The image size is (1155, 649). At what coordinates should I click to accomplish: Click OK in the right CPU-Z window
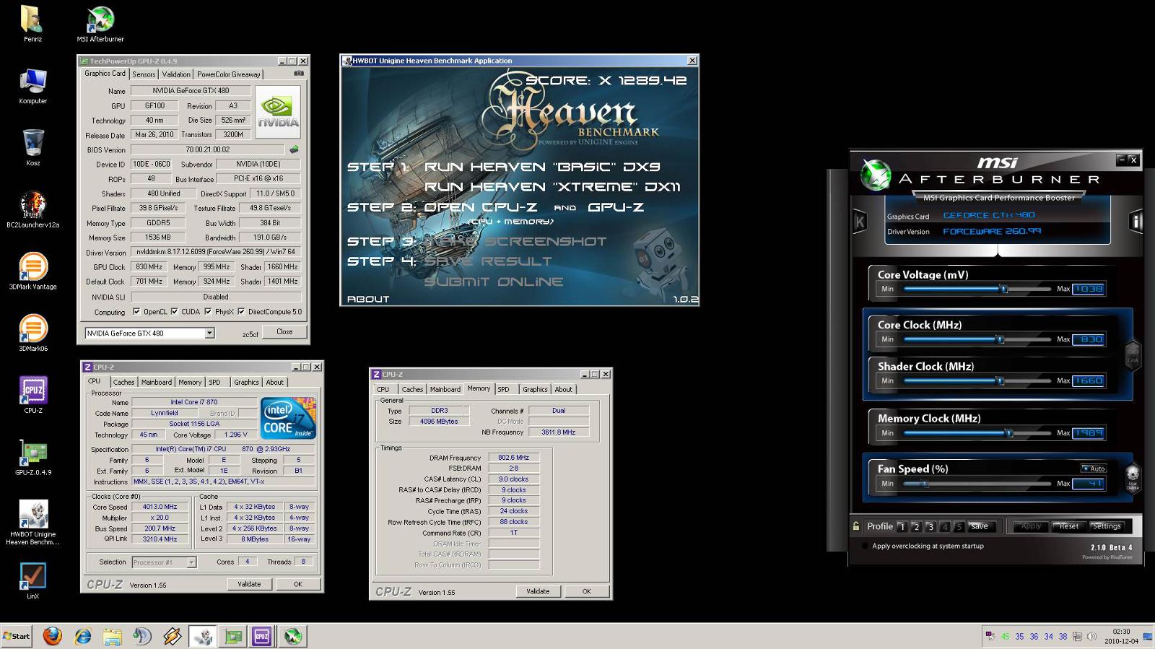[586, 591]
